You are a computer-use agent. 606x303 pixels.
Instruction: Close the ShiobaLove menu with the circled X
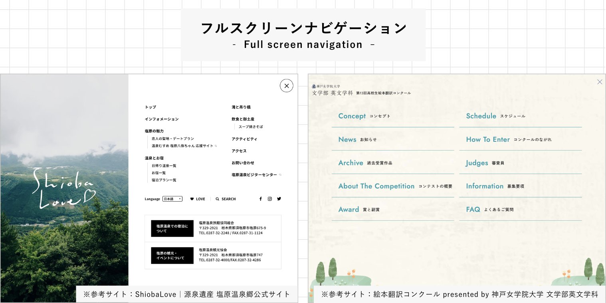pyautogui.click(x=286, y=85)
